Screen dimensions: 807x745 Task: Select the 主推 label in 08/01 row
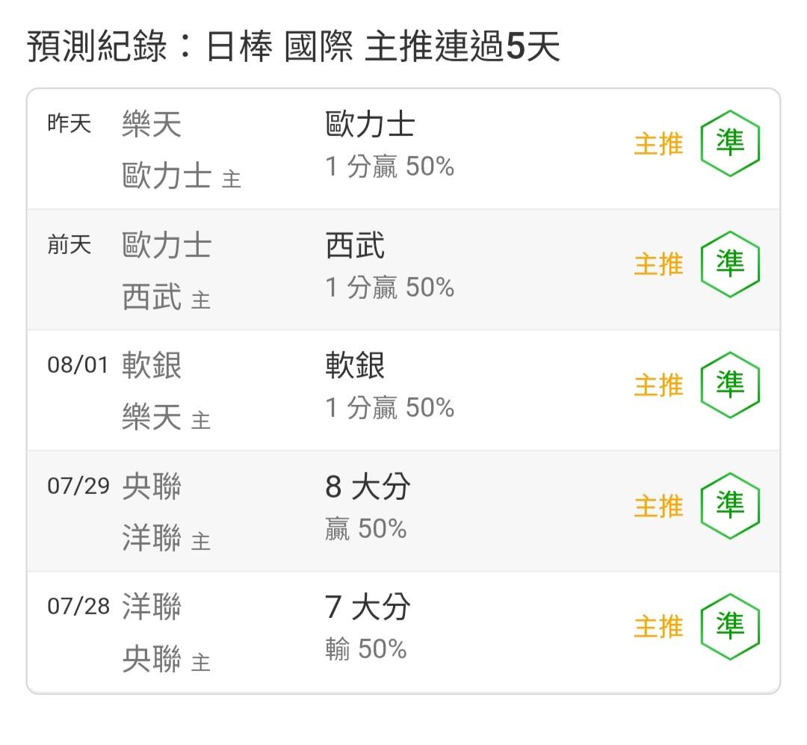[x=658, y=385]
